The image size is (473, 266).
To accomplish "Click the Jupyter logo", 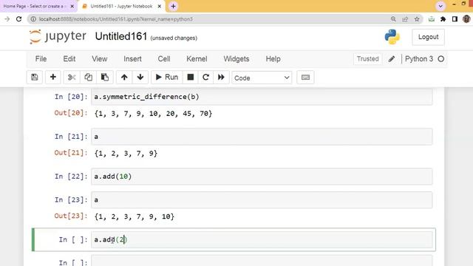I will pos(58,37).
